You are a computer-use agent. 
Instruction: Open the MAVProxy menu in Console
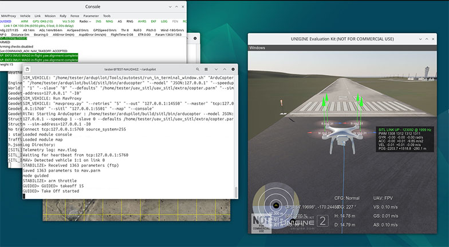pyautogui.click(x=8, y=16)
